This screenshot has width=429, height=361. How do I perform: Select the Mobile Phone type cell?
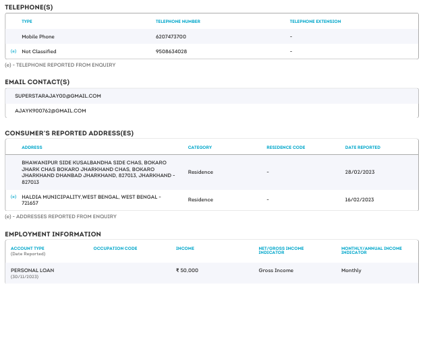coord(38,36)
